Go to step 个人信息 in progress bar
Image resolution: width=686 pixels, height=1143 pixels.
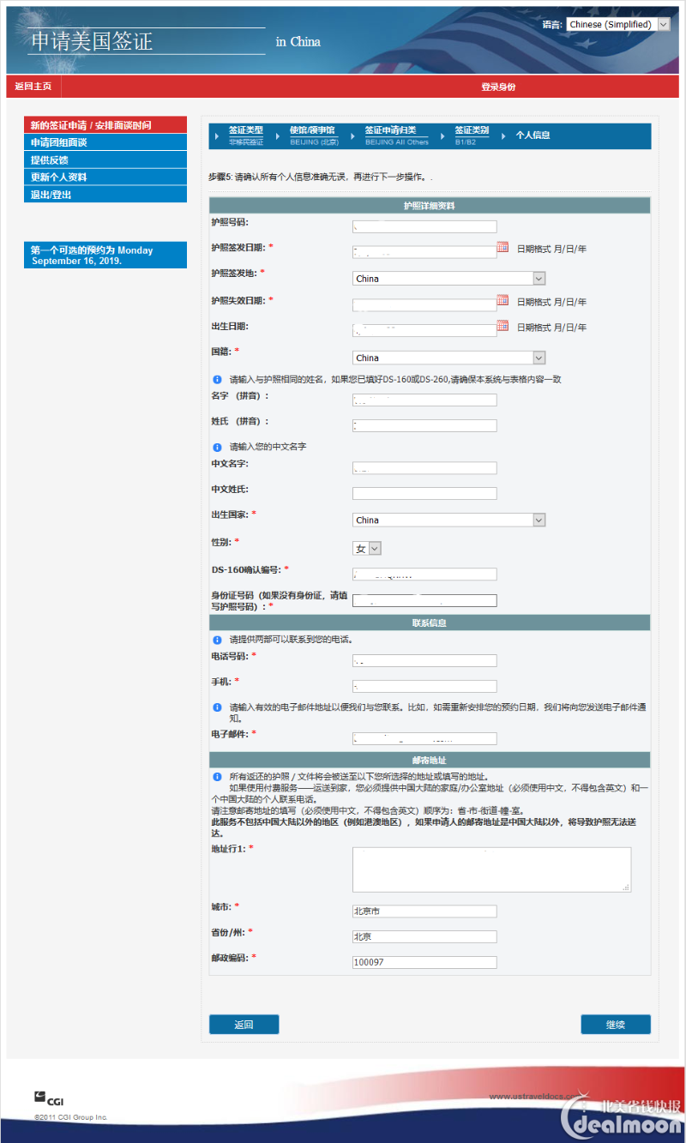tap(533, 135)
